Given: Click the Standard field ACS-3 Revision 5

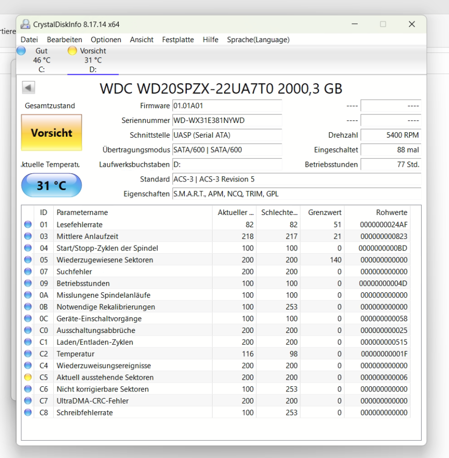Looking at the screenshot, I should point(297,179).
